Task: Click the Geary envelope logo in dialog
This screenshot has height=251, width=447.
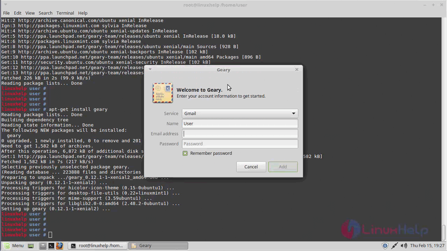Action: 163,93
